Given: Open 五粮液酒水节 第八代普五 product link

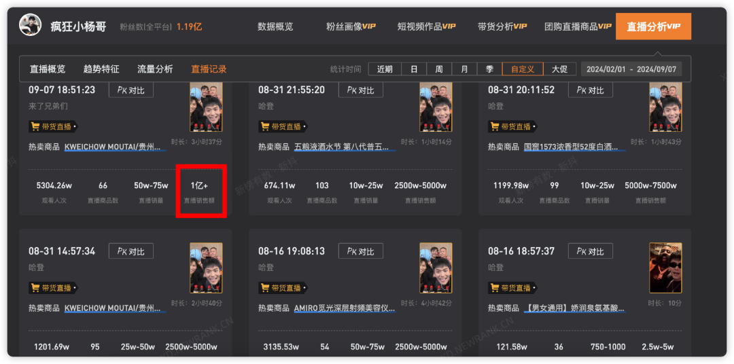Looking at the screenshot, I should pos(345,147).
